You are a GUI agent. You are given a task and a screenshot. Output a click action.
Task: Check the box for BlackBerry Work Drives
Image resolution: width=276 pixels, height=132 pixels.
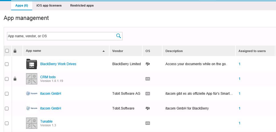pos(7,64)
